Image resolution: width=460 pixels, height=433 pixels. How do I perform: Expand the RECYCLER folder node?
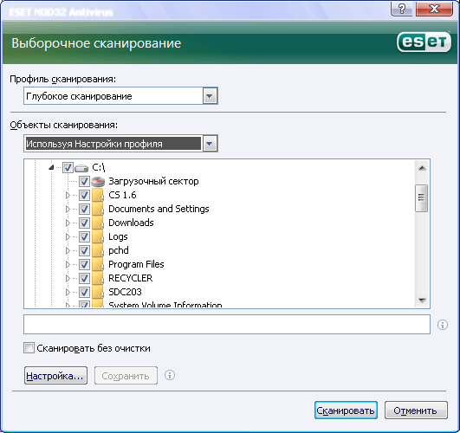pyautogui.click(x=68, y=278)
